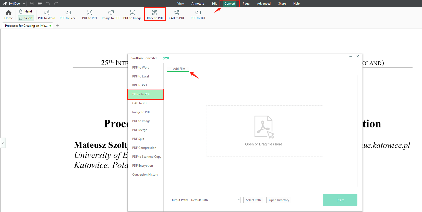This screenshot has width=422, height=212.
Task: Undo the last action
Action: pos(48,4)
